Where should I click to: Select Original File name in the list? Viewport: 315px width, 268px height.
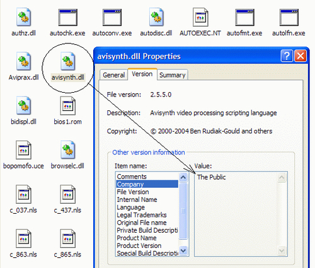click(147, 223)
